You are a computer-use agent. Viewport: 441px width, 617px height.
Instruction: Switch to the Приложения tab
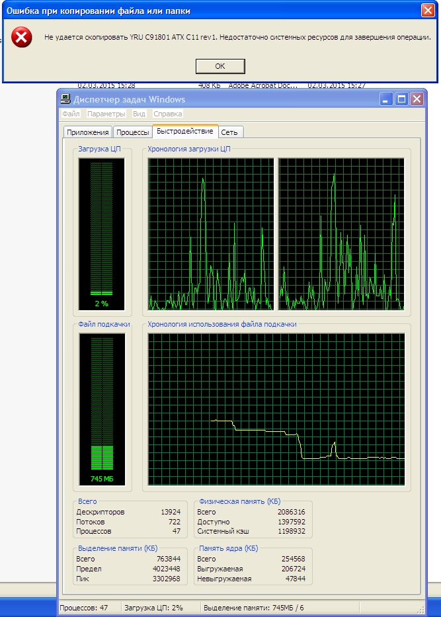pos(88,132)
